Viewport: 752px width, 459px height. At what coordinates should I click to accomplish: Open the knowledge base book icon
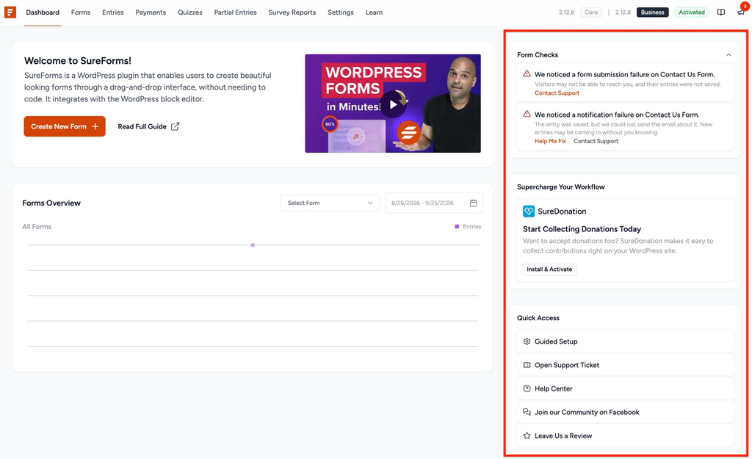pyautogui.click(x=721, y=12)
